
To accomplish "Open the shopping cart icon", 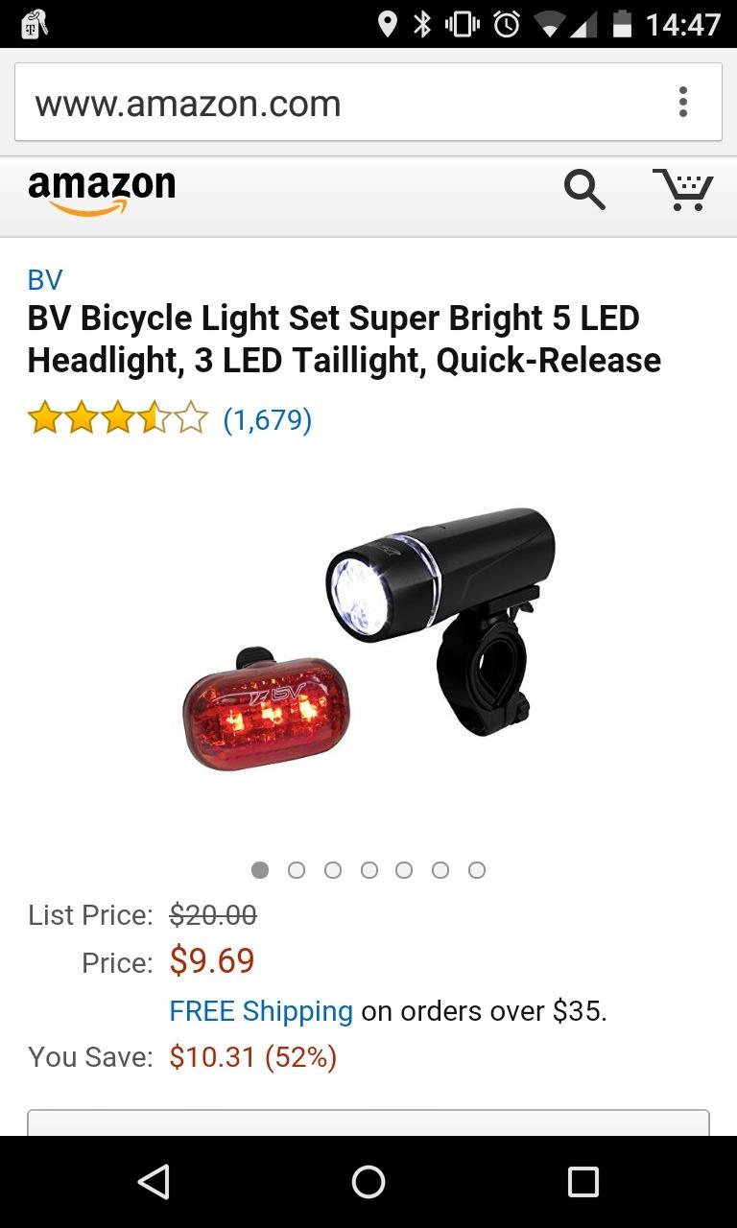I will (x=683, y=189).
